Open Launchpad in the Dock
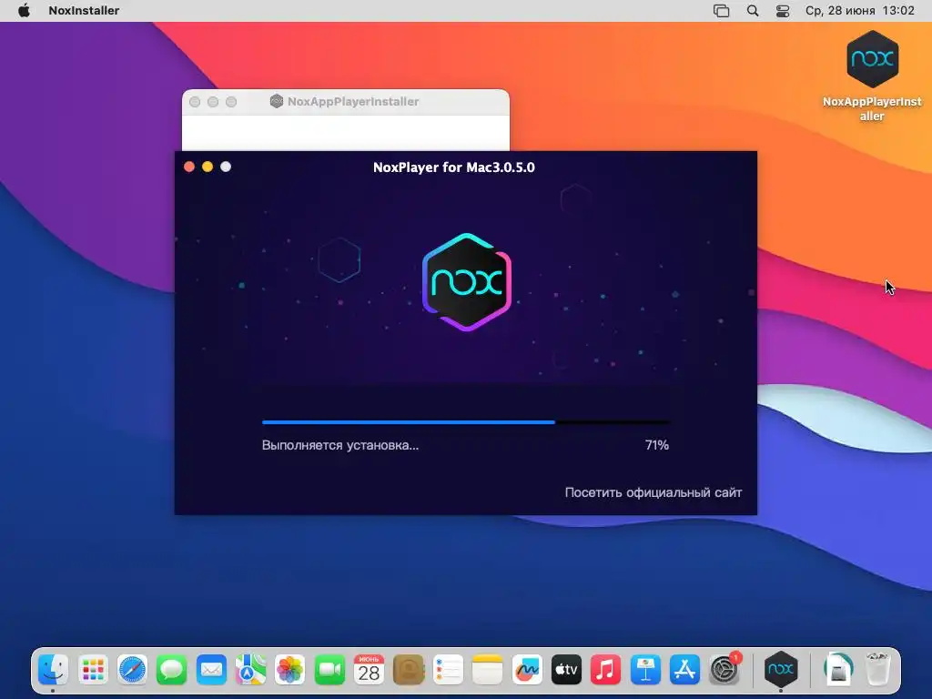Image resolution: width=932 pixels, height=699 pixels. 93,670
